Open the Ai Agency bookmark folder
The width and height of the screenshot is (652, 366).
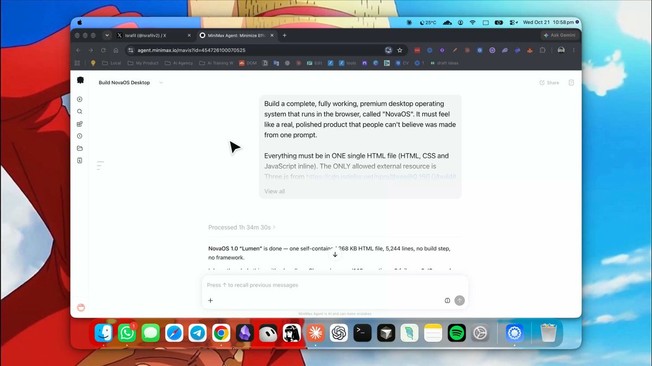coord(179,63)
